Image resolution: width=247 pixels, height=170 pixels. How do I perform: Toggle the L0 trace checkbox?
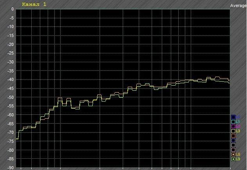coord(233,117)
